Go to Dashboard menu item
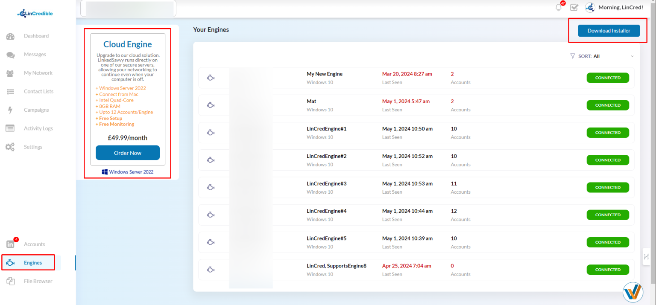The width and height of the screenshot is (656, 305). point(36,36)
